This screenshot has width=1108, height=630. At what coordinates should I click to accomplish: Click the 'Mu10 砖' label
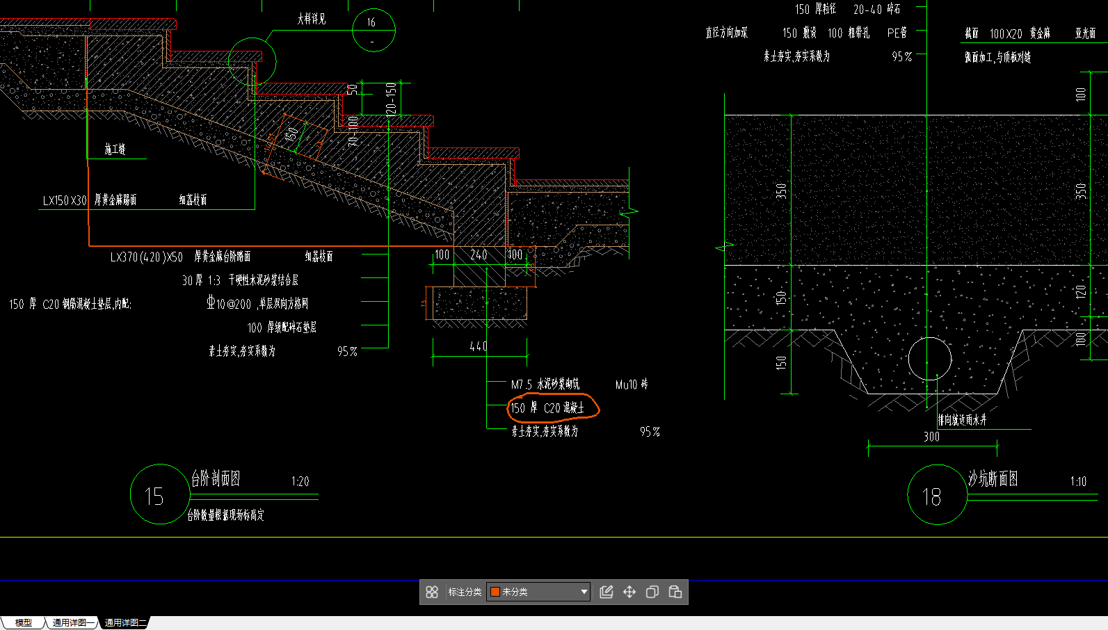[x=632, y=385]
